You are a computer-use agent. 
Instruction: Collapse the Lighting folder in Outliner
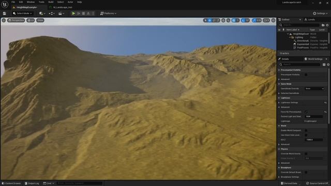tap(290, 37)
